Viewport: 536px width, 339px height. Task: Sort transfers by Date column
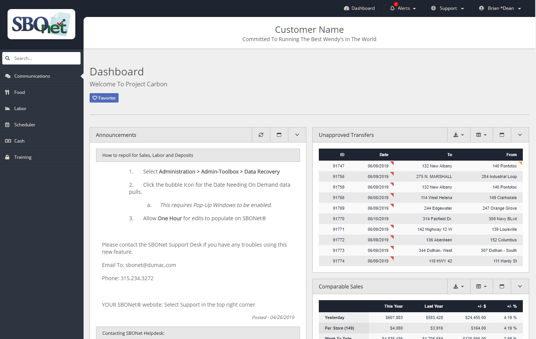click(384, 155)
